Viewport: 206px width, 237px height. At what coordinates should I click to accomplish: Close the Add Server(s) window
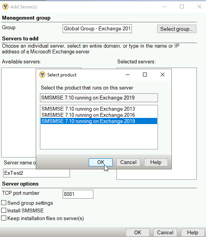199,7
